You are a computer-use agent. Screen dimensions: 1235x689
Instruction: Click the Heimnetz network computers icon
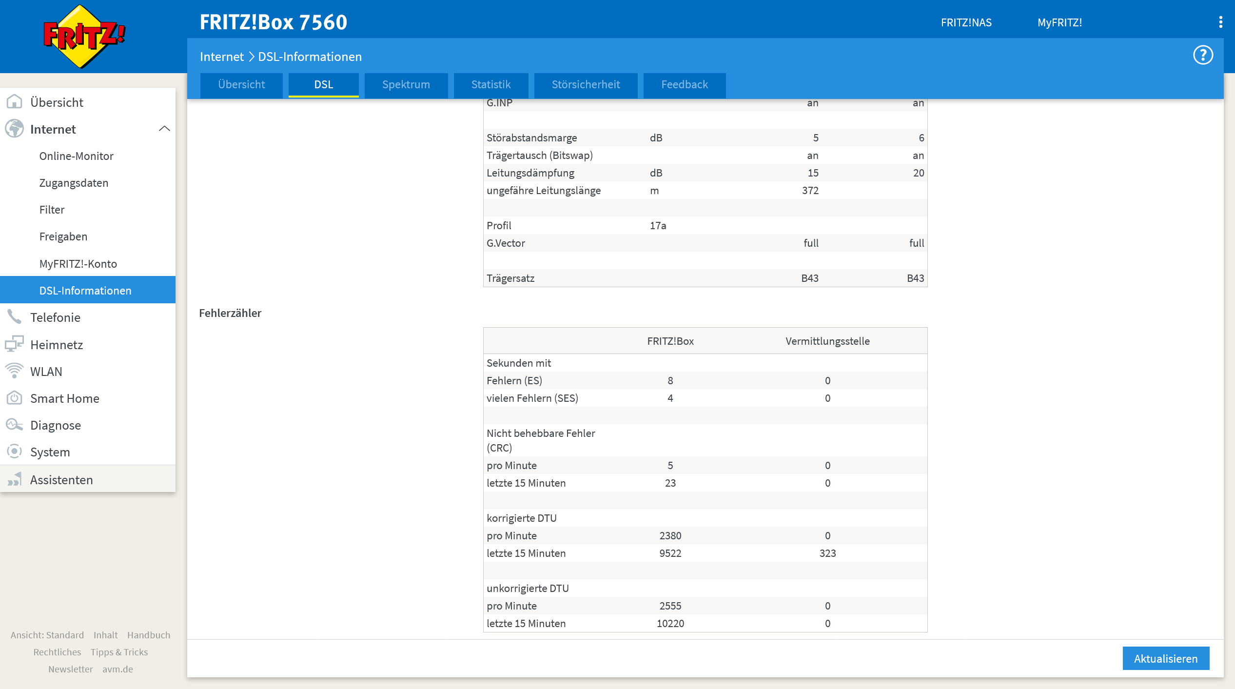15,344
